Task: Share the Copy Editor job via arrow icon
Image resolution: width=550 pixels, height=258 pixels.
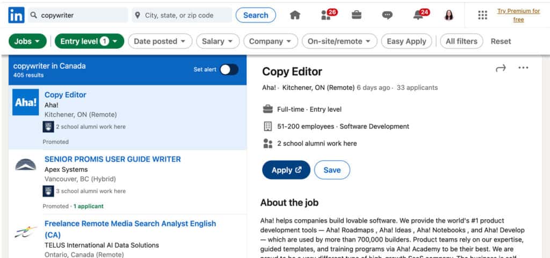Action: pos(501,68)
